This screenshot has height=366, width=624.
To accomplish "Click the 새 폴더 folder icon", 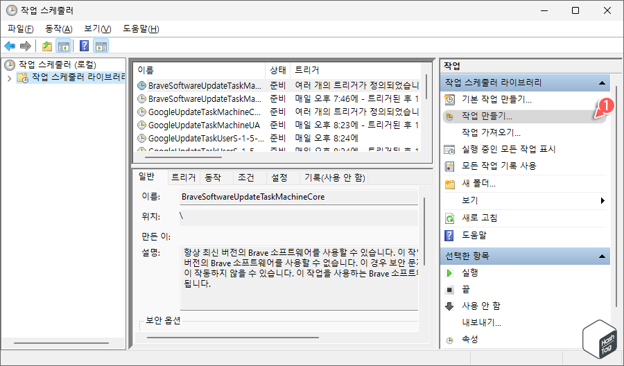I will 449,184.
